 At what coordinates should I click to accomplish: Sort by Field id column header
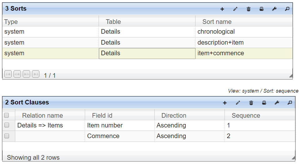pyautogui.click(x=120, y=115)
